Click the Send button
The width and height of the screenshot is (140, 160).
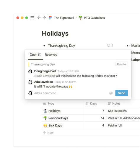coord(122,93)
